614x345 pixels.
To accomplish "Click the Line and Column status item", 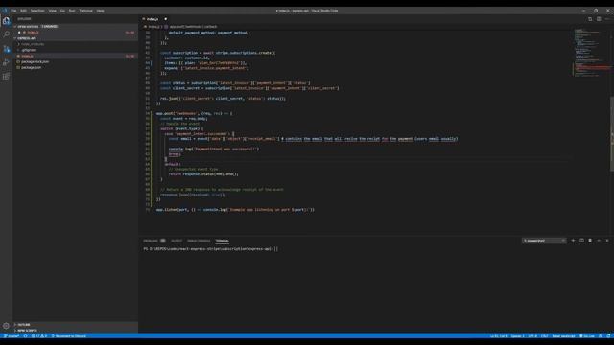I will coord(498,336).
